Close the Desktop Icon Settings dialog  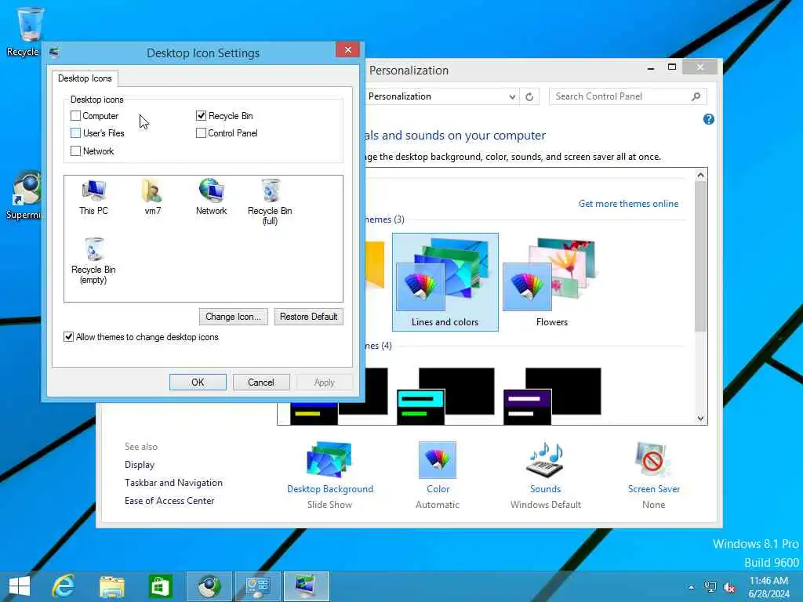tap(348, 49)
